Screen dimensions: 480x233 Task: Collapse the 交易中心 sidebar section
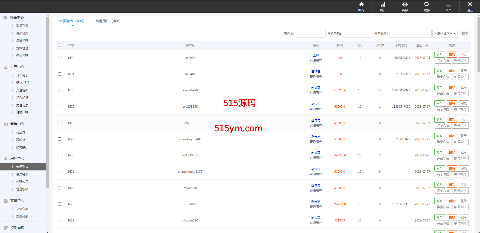point(17,67)
